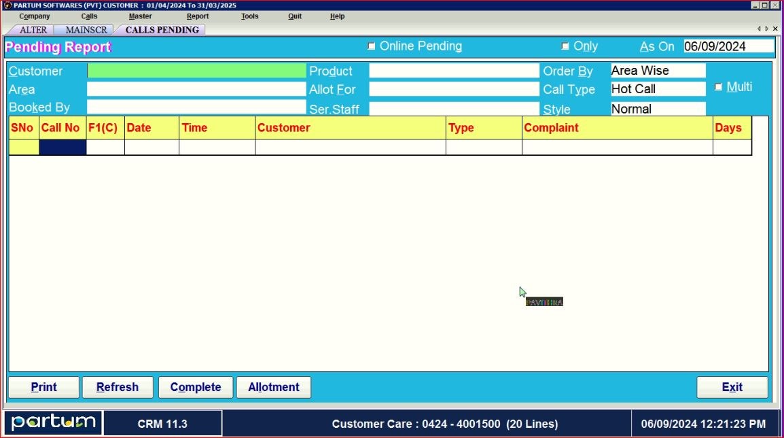Click the left tab-scroll arrow near top right
784x438 pixels.
click(x=759, y=29)
